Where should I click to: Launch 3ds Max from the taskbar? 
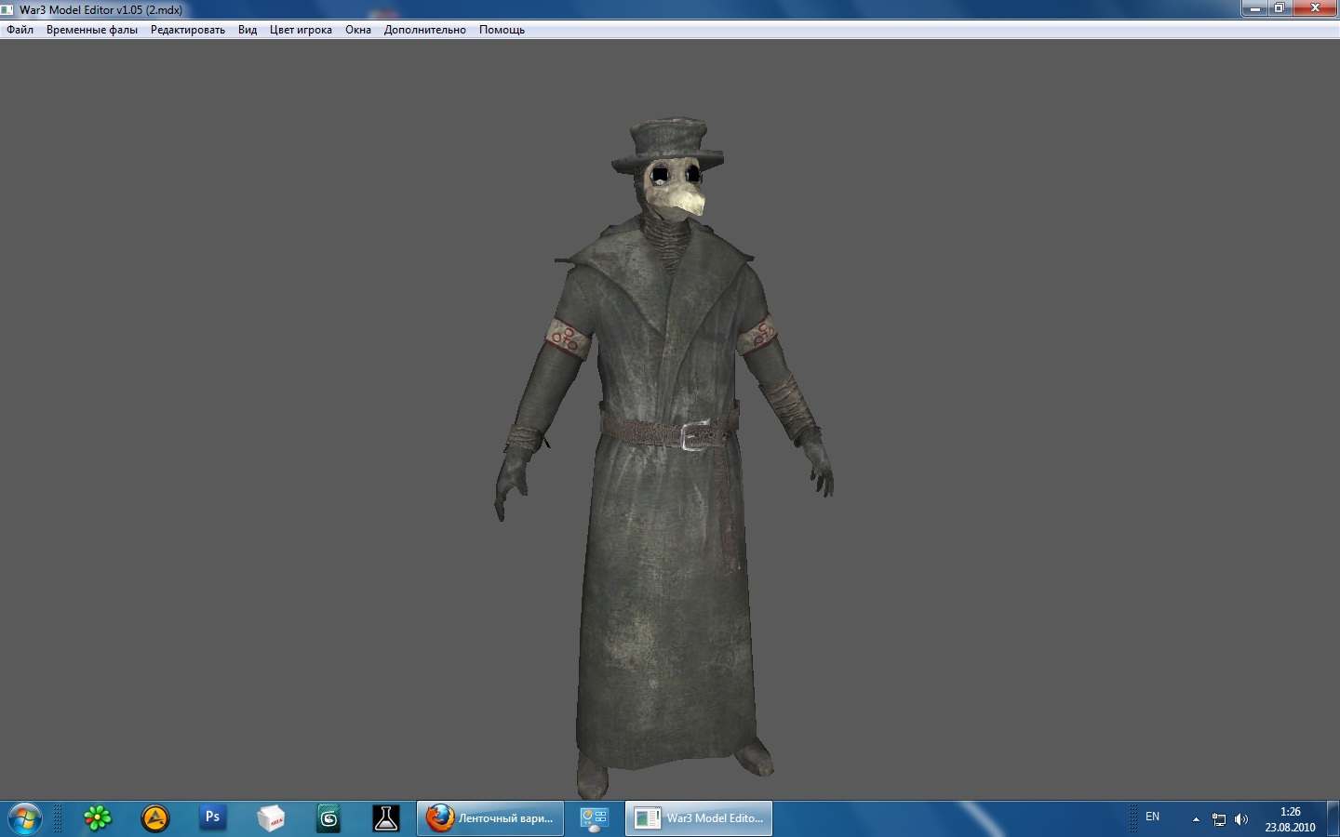328,818
